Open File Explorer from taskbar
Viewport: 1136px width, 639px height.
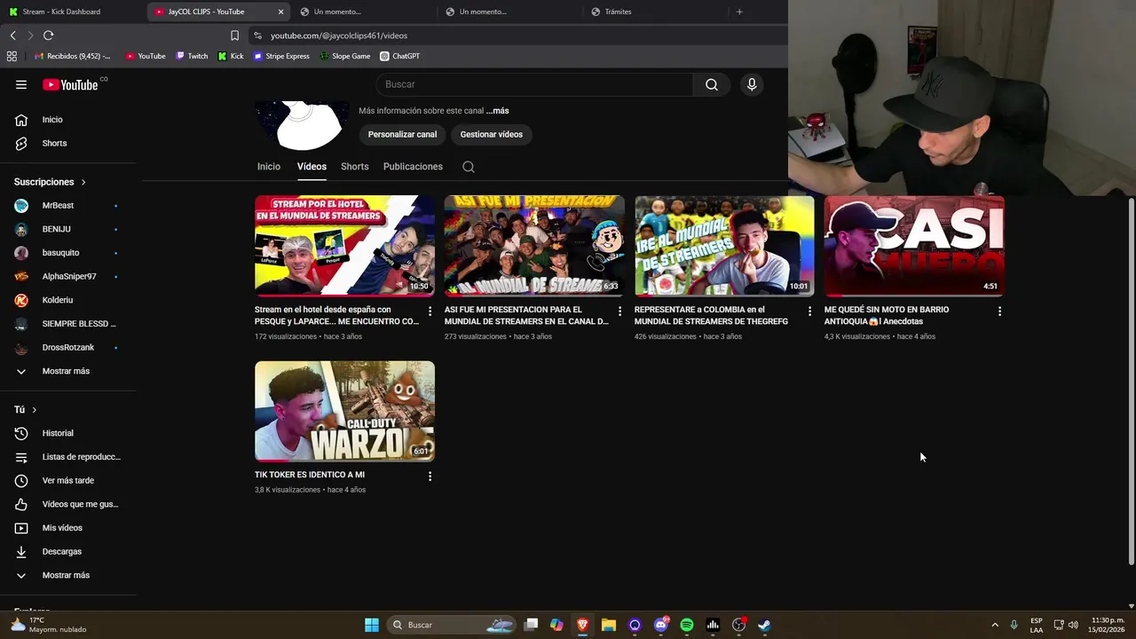(x=608, y=625)
